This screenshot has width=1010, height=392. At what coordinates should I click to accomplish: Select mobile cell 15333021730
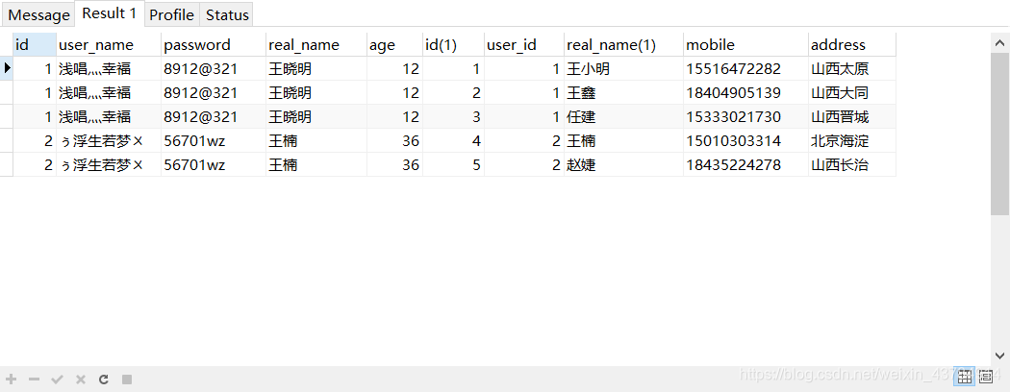(745, 116)
